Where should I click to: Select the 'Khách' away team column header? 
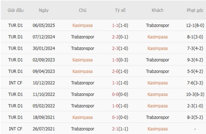click(x=158, y=10)
